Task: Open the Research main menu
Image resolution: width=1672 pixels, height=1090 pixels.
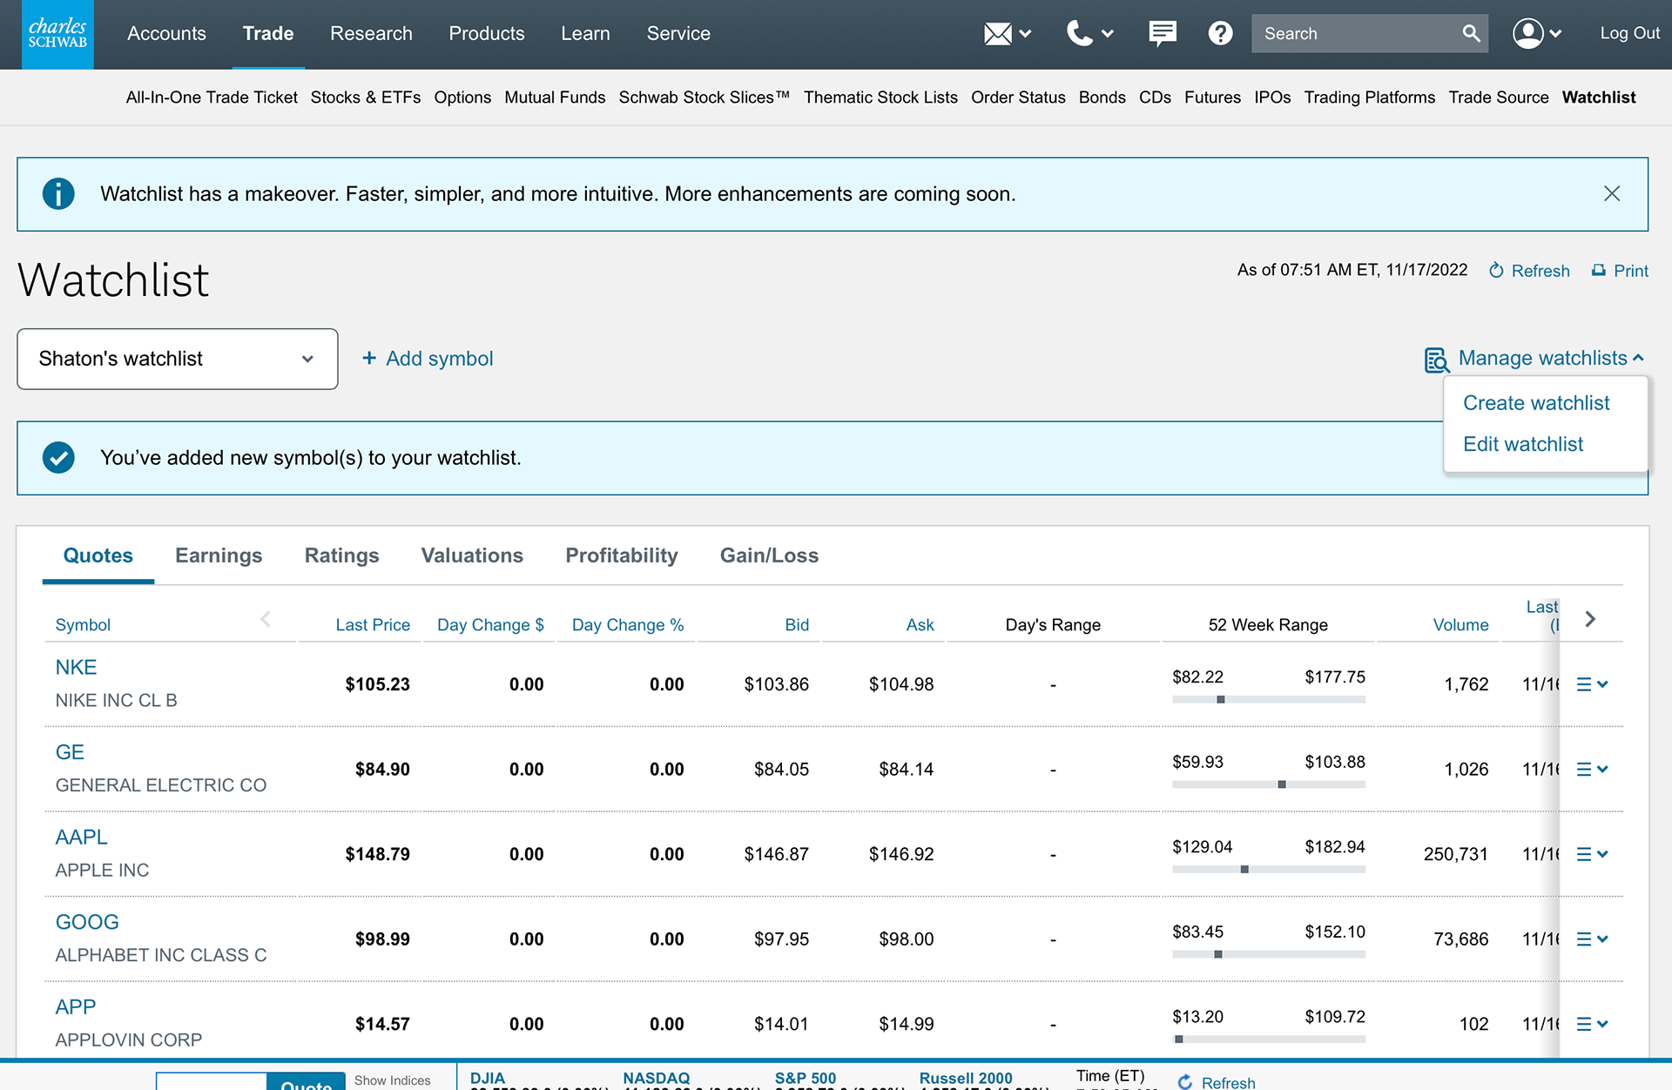Action: click(371, 34)
